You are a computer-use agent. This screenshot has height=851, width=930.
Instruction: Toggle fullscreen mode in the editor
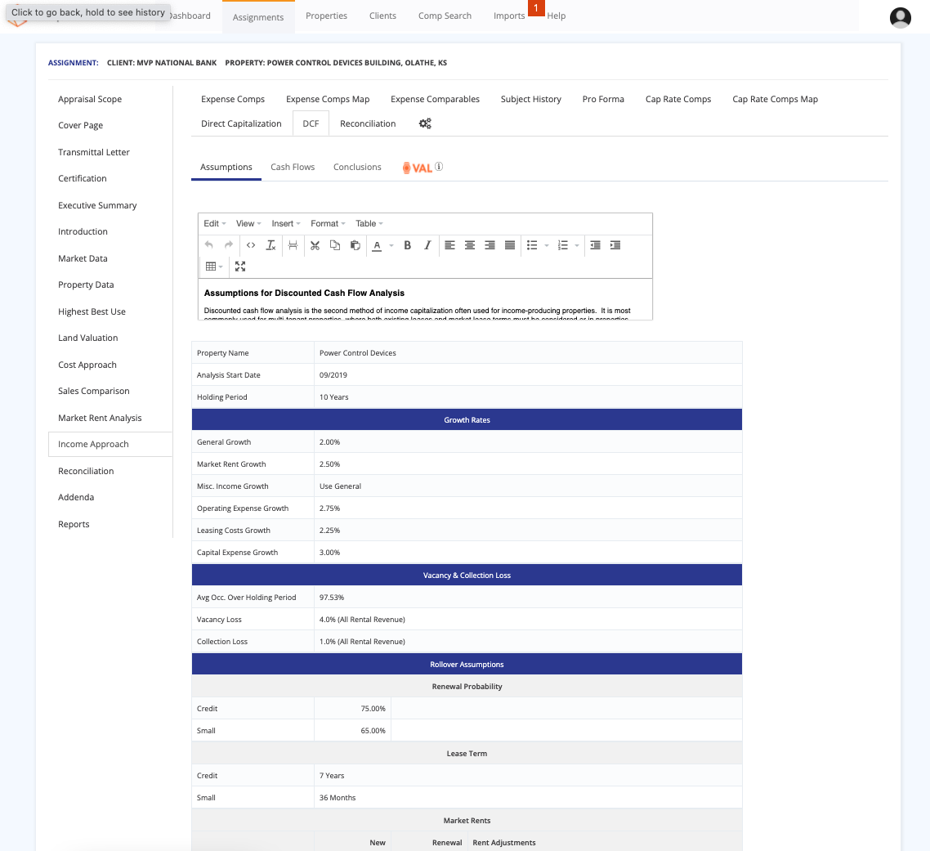[240, 266]
